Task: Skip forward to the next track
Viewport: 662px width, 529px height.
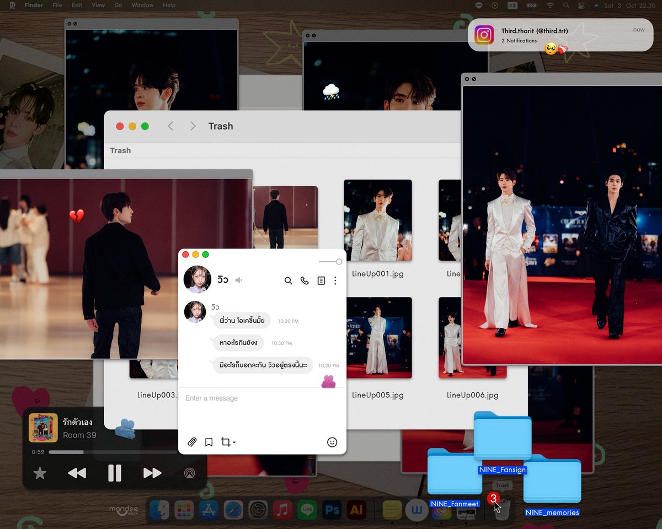Action: [152, 473]
